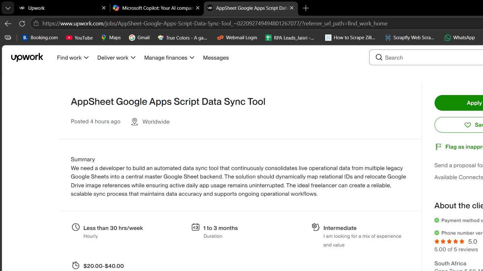Expand the Manage finances menu
Viewport: 483px width, 271px height.
[169, 58]
